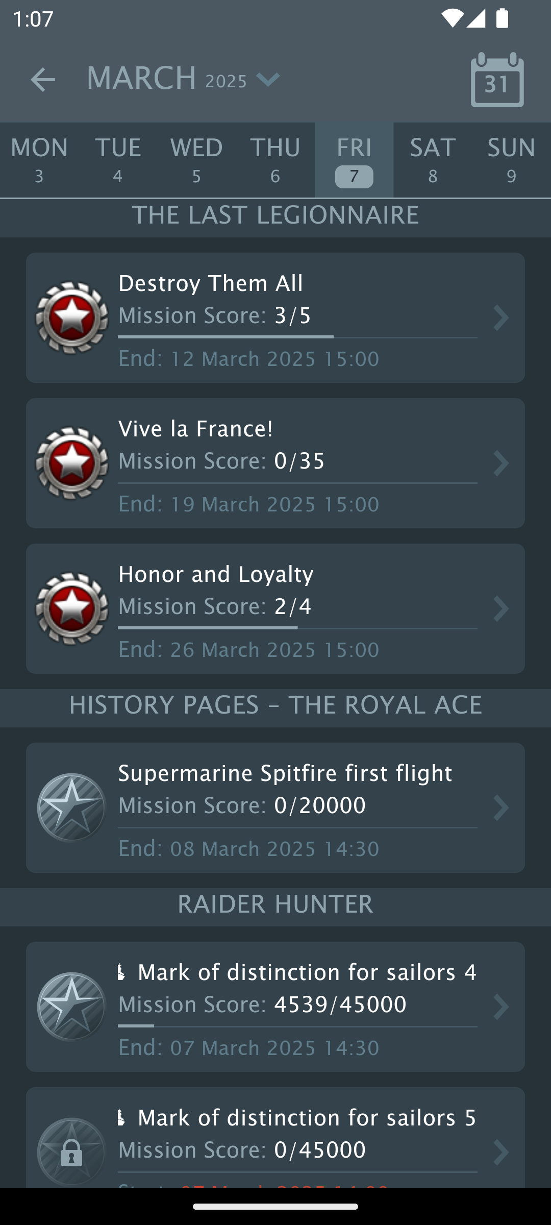Select the WED 5 day tab
This screenshot has height=1225, width=551.
pos(196,160)
